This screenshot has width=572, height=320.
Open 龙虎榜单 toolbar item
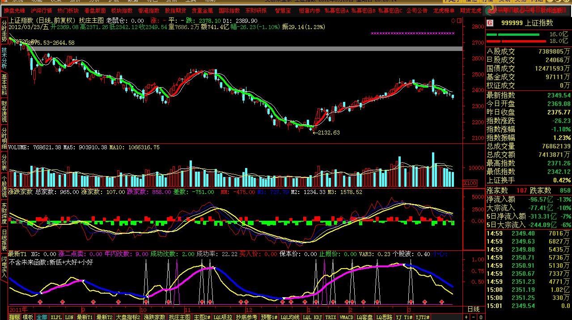pyautogui.click(x=444, y=10)
